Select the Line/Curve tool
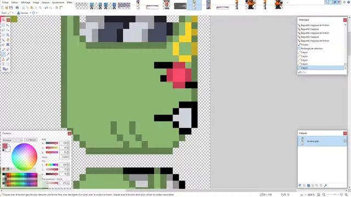 tap(8, 64)
